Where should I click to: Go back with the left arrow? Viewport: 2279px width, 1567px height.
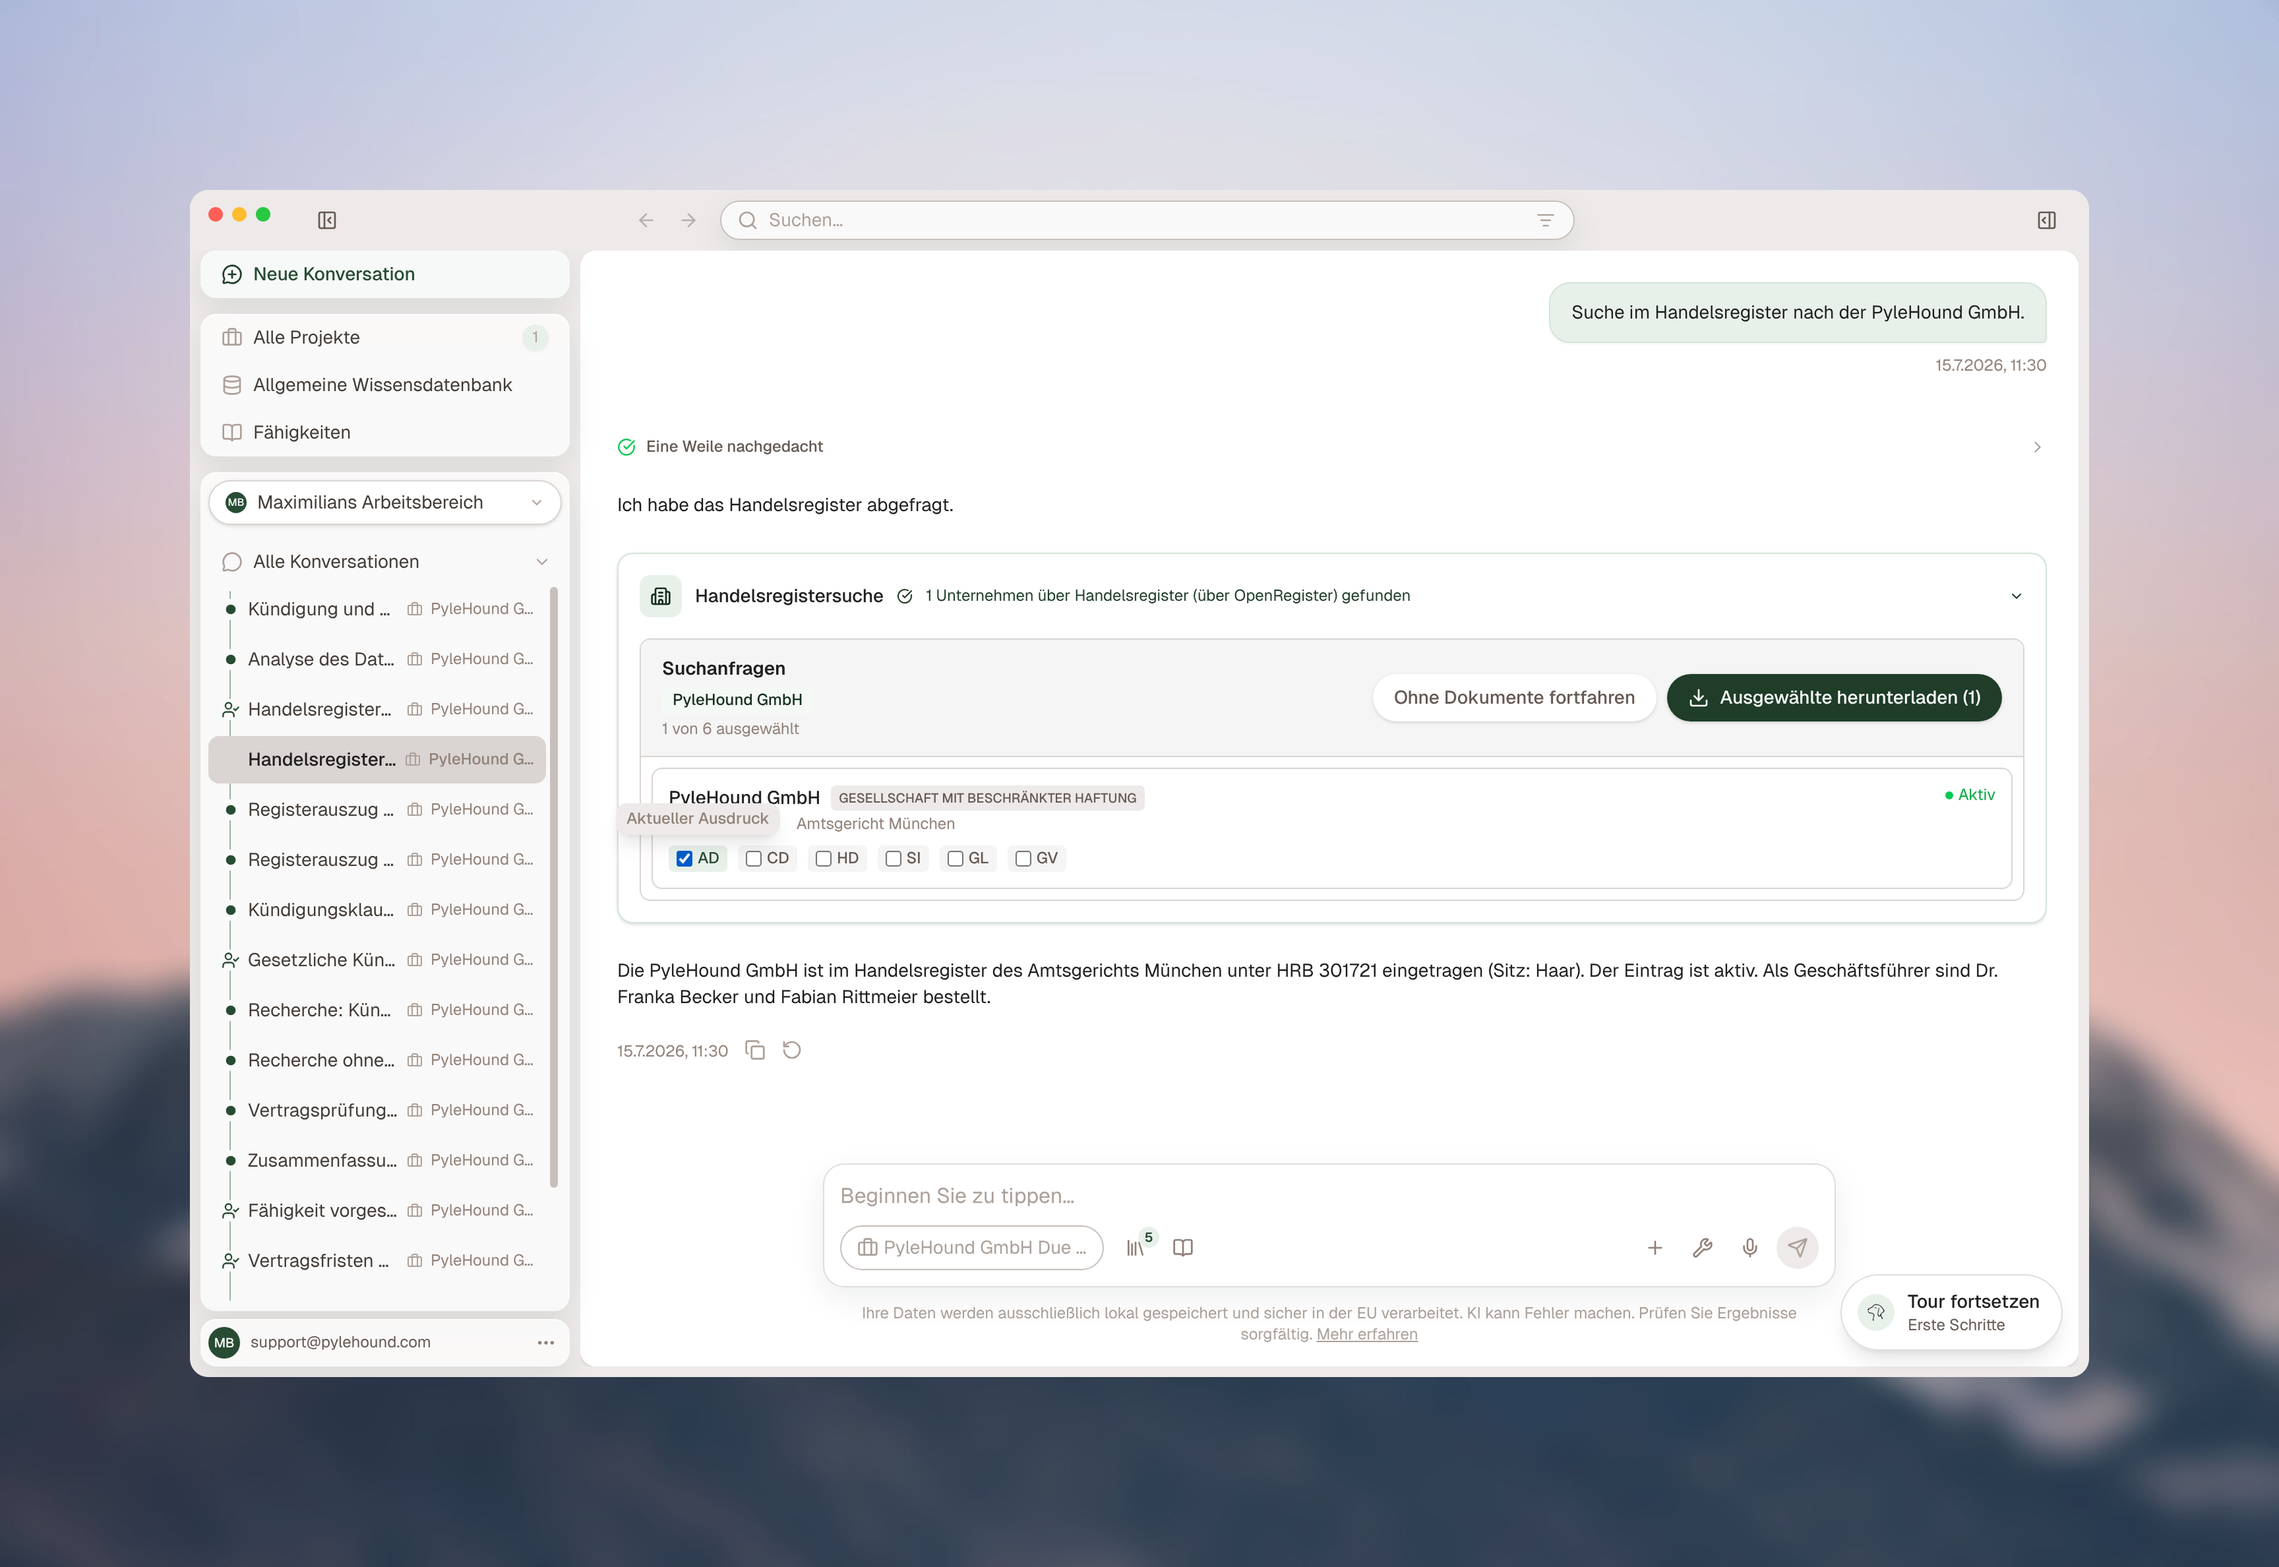[x=646, y=220]
